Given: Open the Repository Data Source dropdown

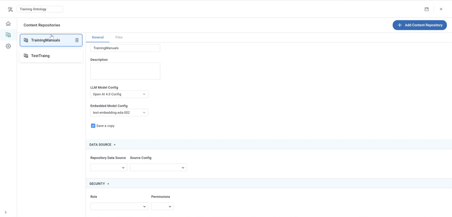Looking at the screenshot, I should (x=109, y=168).
